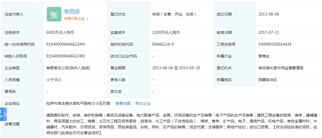This screenshot has width=322, height=138.
Task: Expand the left floating APP panel arrow
Action: [5, 115]
